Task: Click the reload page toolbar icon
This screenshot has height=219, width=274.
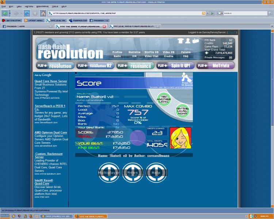Action: [27, 13]
